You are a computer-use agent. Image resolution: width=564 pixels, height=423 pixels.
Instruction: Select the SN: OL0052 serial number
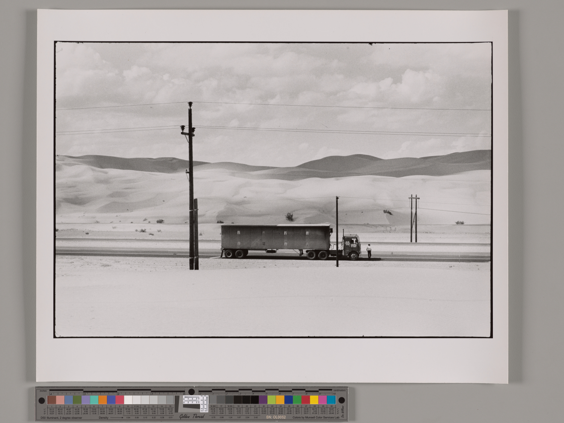pyautogui.click(x=276, y=417)
